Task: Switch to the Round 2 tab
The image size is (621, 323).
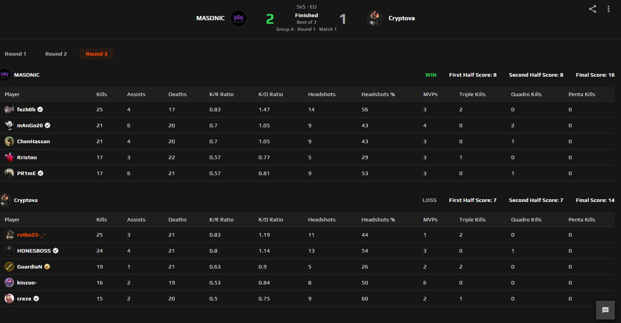Action: 56,54
